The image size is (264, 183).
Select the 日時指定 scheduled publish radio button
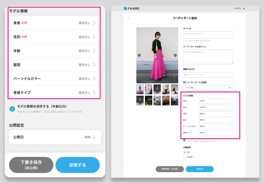tap(185, 157)
